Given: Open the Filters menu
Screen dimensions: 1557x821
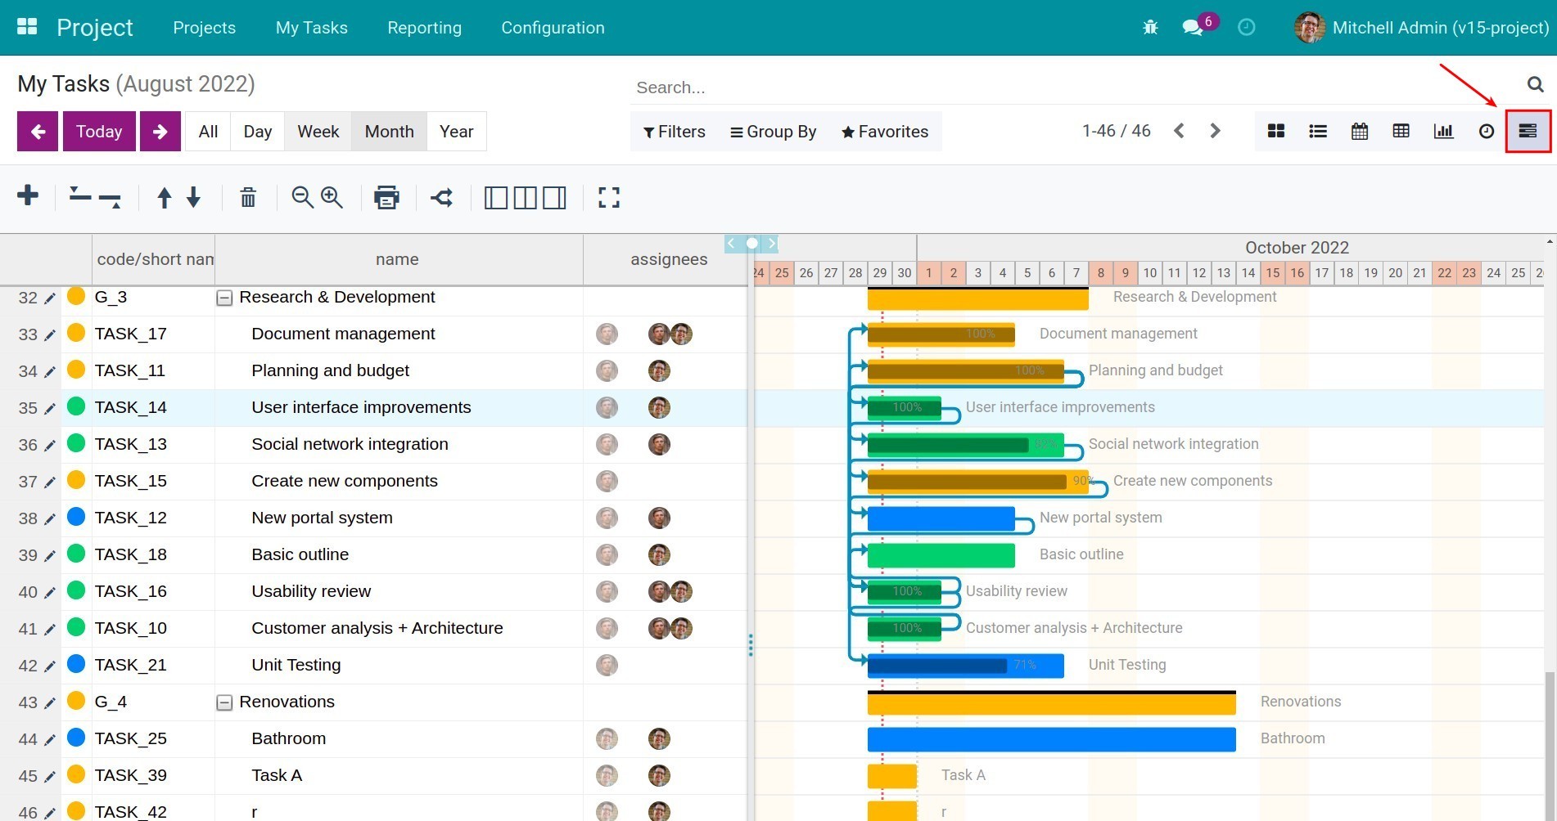Looking at the screenshot, I should click(674, 131).
